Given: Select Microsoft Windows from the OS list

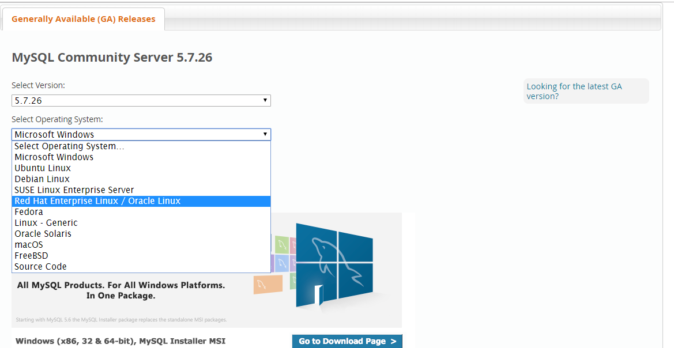Looking at the screenshot, I should point(141,157).
